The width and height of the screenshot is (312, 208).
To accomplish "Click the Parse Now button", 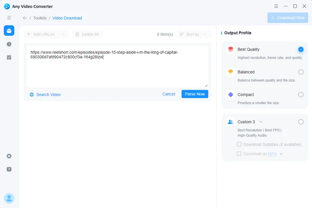I will [195, 94].
